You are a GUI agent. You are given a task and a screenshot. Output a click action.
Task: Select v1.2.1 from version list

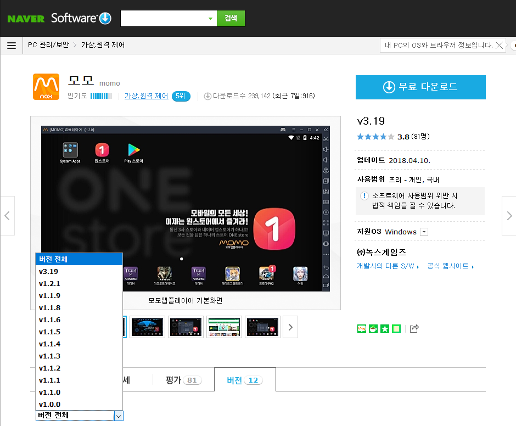tap(79, 284)
